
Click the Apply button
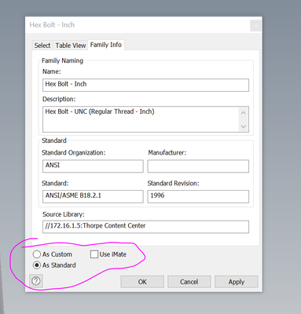click(x=237, y=282)
